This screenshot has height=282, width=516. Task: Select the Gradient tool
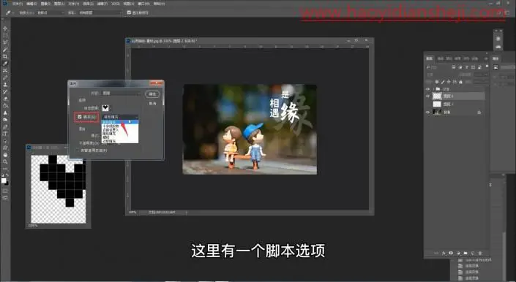pyautogui.click(x=5, y=106)
